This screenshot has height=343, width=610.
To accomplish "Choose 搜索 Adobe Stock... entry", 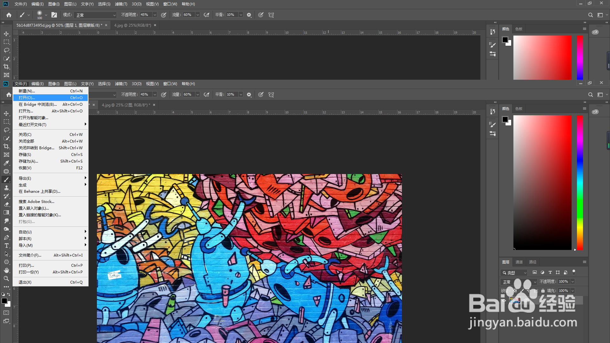I will point(51,202).
